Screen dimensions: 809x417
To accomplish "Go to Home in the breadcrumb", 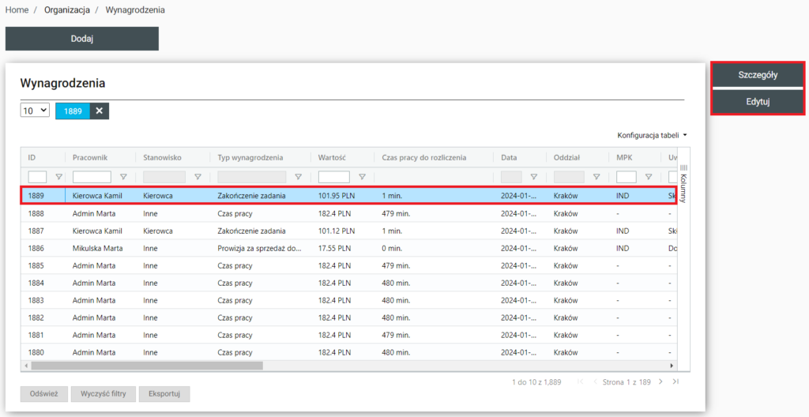I will [17, 10].
